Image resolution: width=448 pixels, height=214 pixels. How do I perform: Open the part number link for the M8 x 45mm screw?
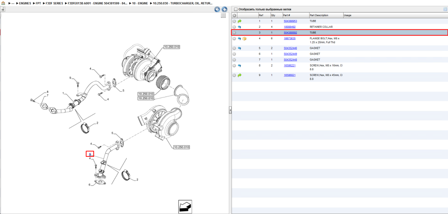pyautogui.click(x=289, y=75)
